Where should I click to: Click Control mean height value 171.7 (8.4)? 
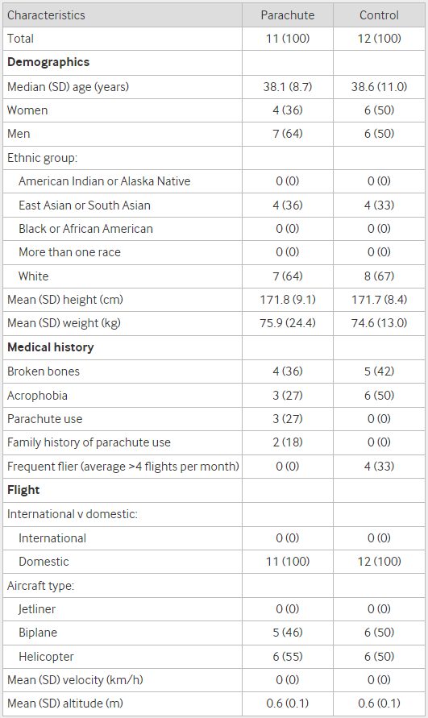click(379, 300)
